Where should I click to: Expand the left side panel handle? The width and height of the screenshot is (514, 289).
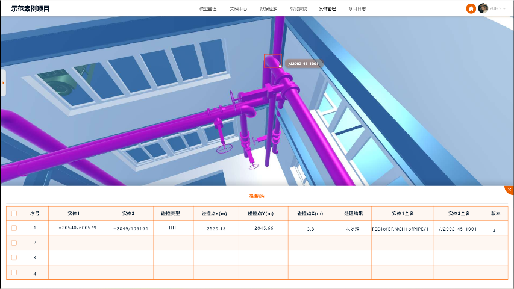click(x=3, y=82)
